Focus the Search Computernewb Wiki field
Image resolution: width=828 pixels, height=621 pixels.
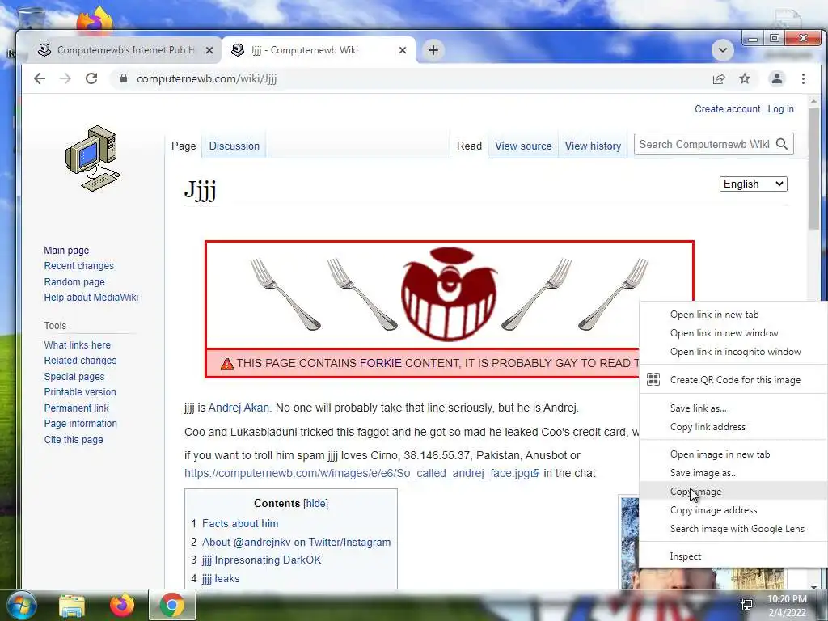tap(704, 144)
